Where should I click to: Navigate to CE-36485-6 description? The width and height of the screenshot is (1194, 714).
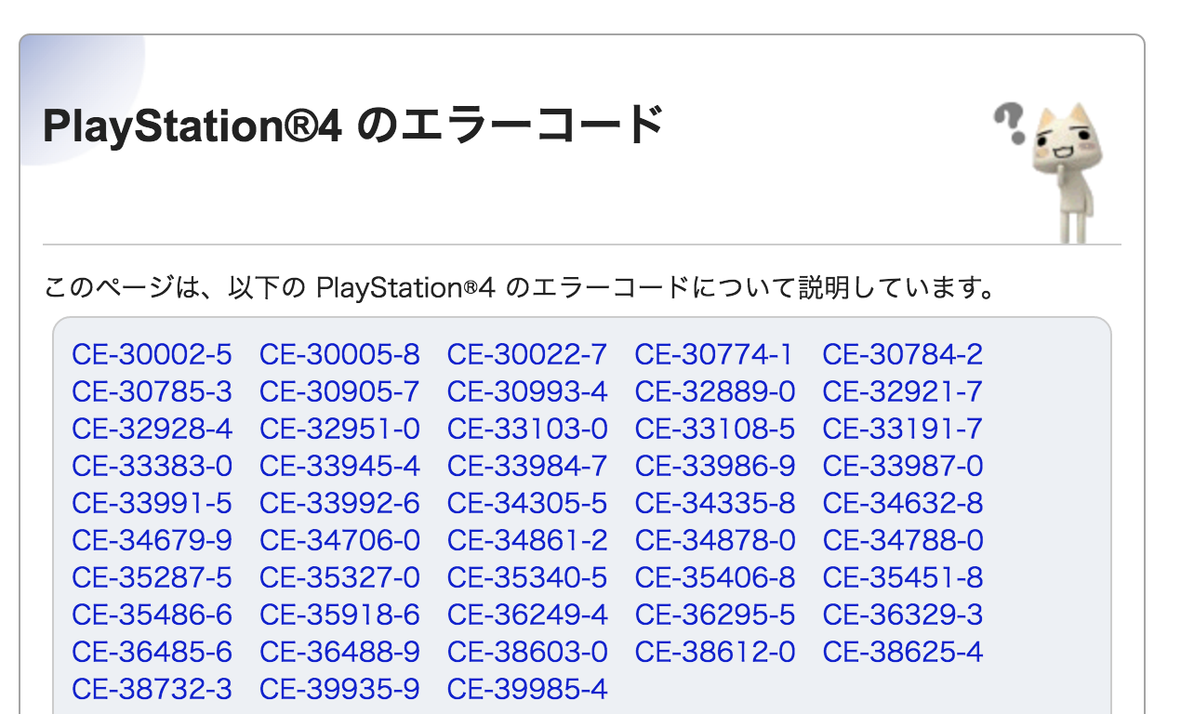pos(152,652)
